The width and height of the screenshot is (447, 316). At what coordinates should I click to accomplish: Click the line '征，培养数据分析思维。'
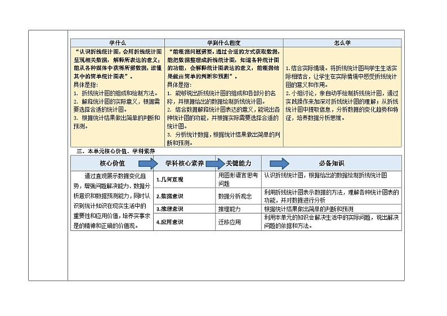click(x=315, y=118)
